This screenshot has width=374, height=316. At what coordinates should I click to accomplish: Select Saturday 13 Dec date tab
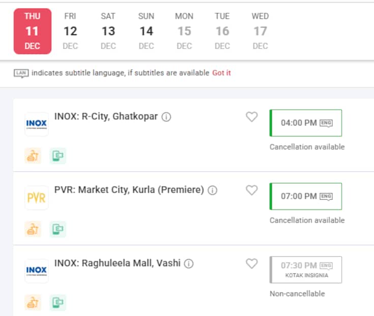point(108,31)
